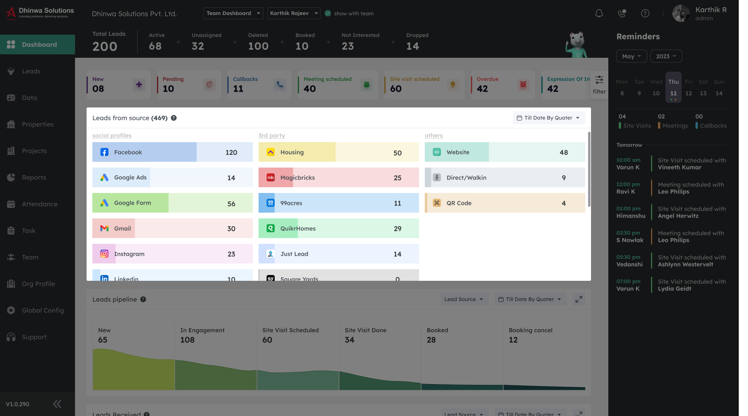The width and height of the screenshot is (748, 416).
Task: Open the Reports sidebar menu item
Action: pyautogui.click(x=34, y=178)
